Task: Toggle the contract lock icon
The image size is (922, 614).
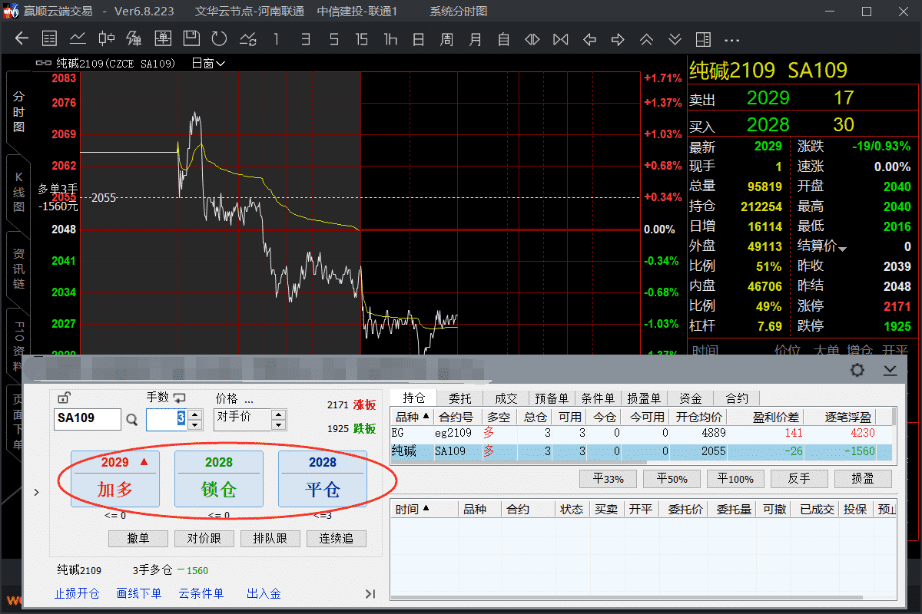Action: pyautogui.click(x=64, y=398)
